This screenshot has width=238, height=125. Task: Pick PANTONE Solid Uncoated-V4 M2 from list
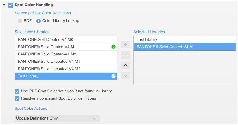49,69
